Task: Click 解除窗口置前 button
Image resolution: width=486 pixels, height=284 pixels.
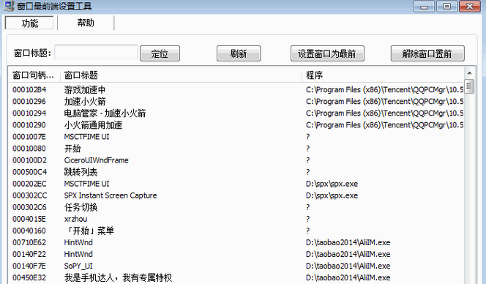Action: click(x=427, y=53)
